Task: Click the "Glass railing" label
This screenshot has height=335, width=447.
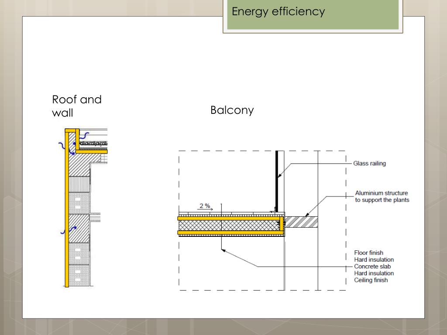Action: coord(369,164)
